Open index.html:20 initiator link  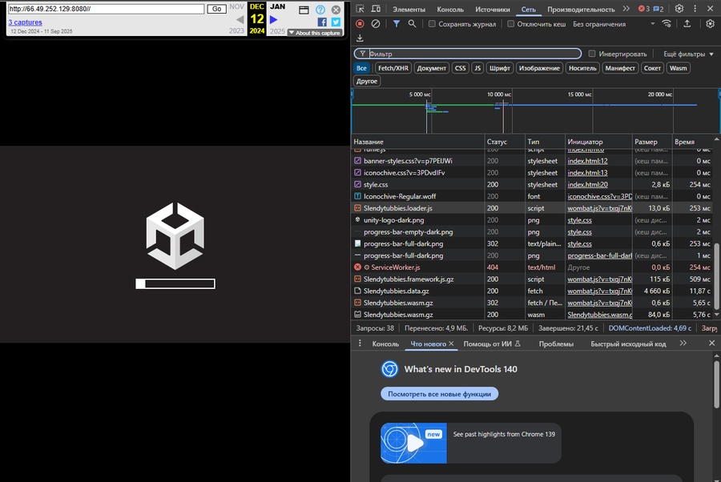pyautogui.click(x=587, y=184)
